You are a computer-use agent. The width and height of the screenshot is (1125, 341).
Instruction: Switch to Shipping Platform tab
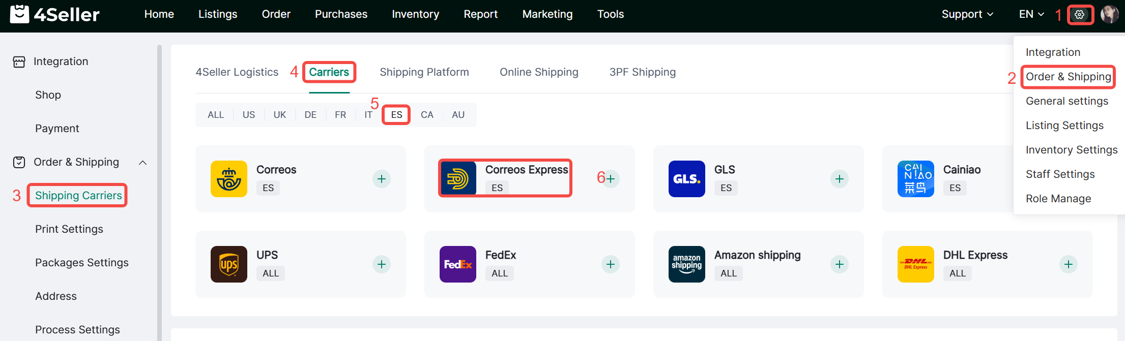[x=424, y=72]
